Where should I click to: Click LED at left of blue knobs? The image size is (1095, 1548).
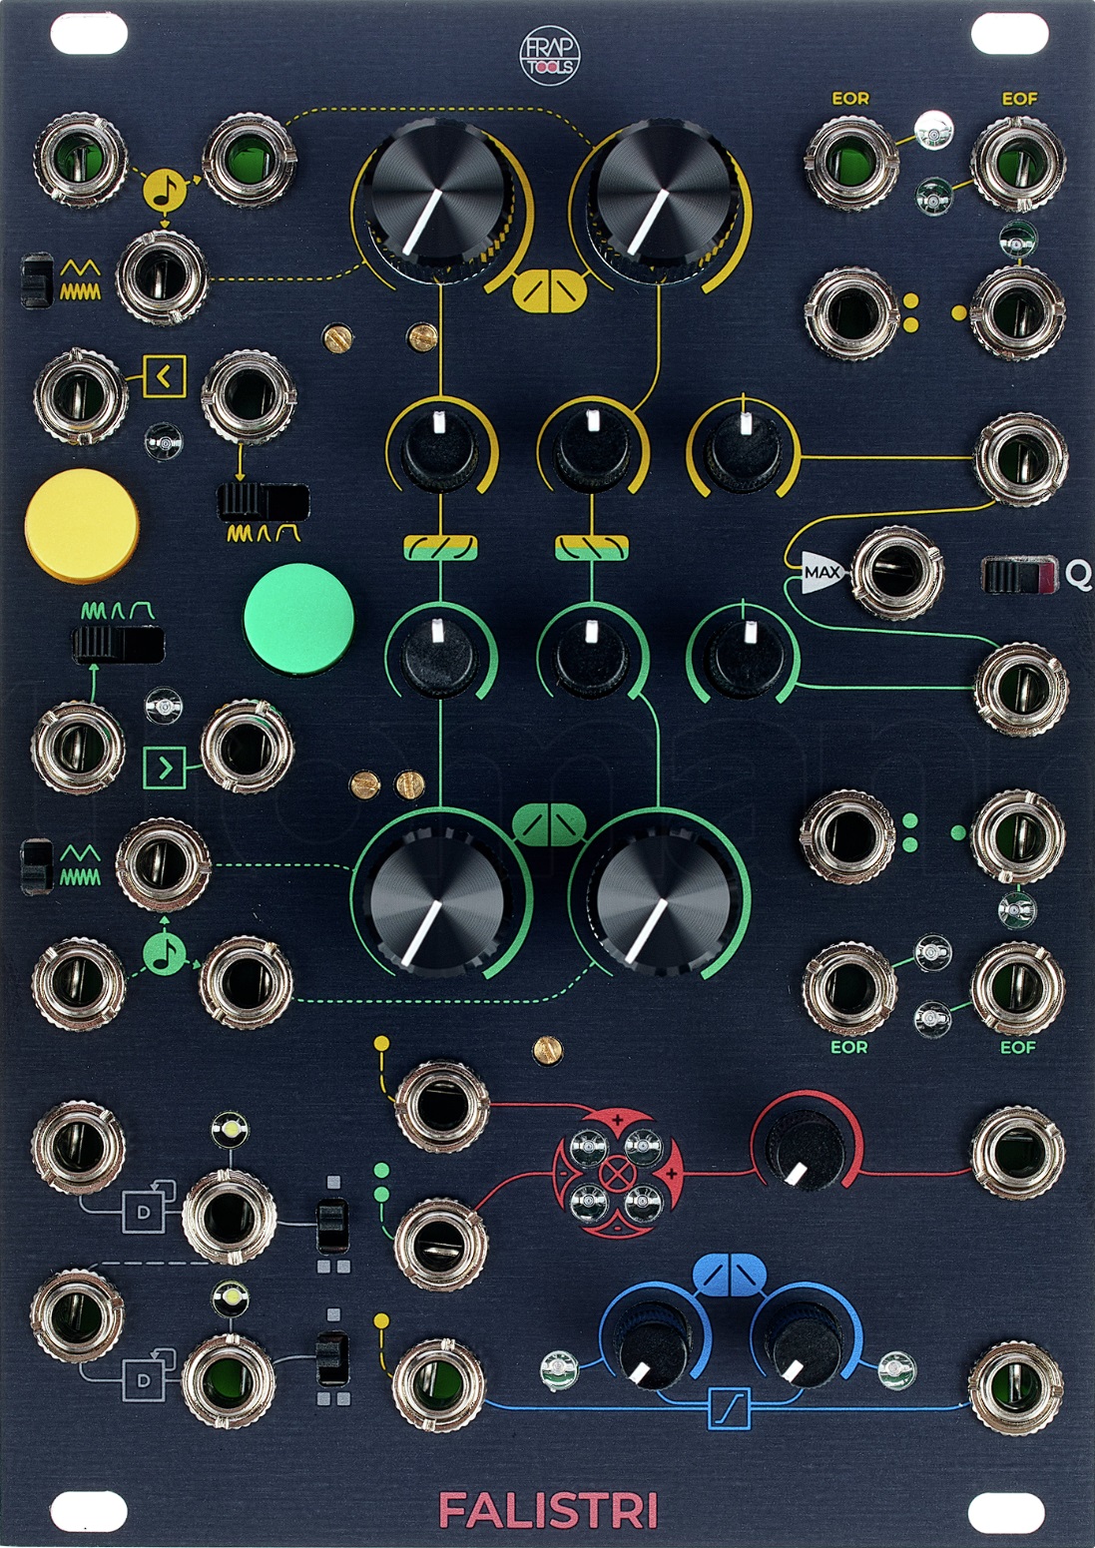coord(559,1369)
